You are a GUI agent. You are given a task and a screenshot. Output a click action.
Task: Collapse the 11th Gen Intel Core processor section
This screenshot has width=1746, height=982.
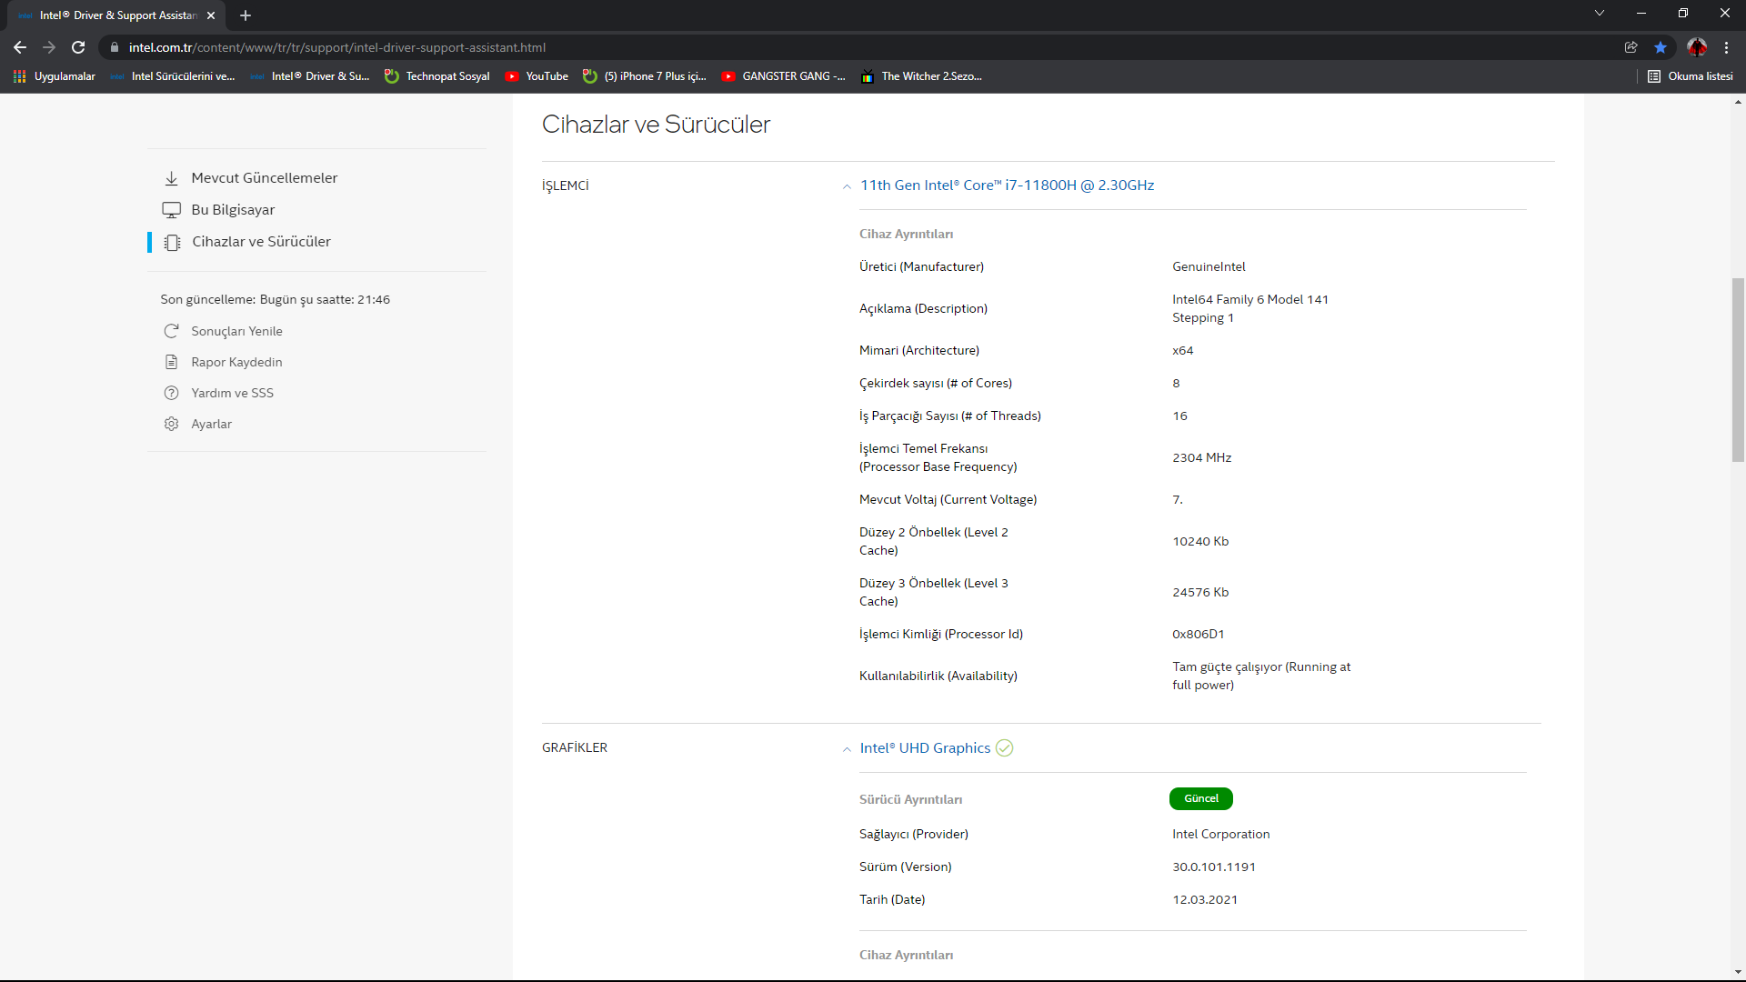click(847, 186)
